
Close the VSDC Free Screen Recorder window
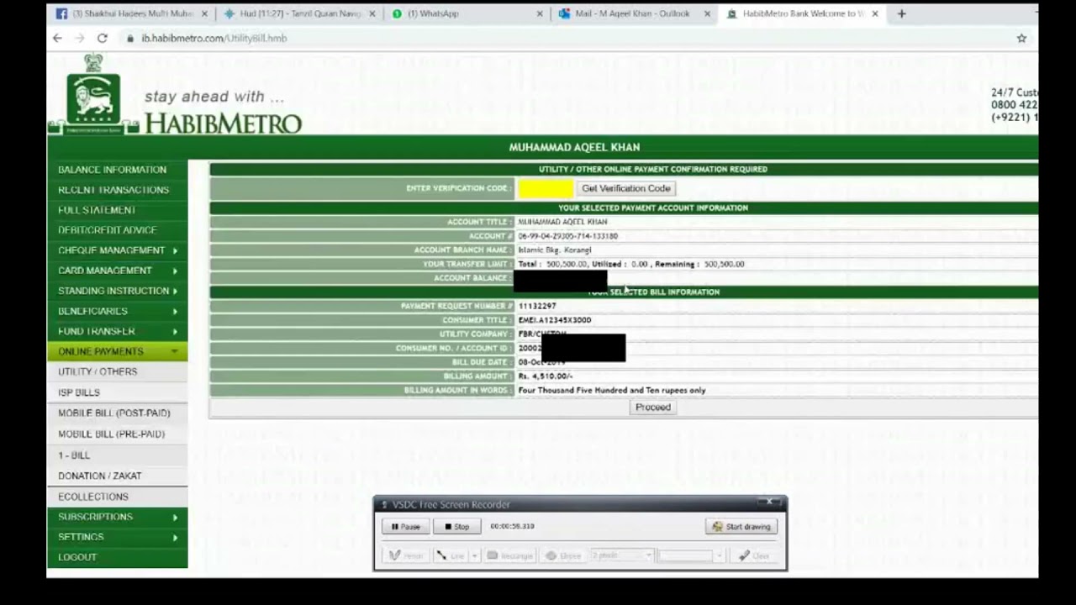[x=769, y=502]
